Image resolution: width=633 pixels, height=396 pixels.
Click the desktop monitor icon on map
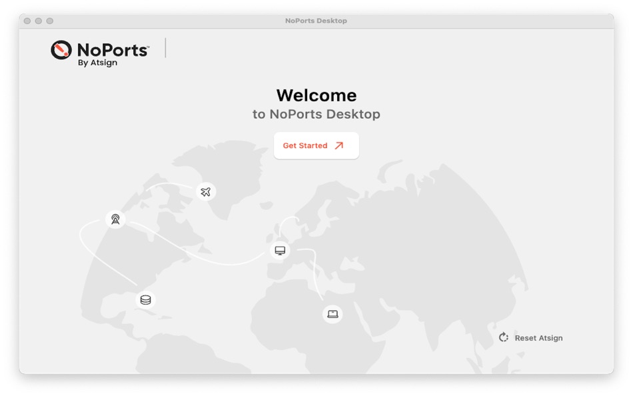pos(280,251)
